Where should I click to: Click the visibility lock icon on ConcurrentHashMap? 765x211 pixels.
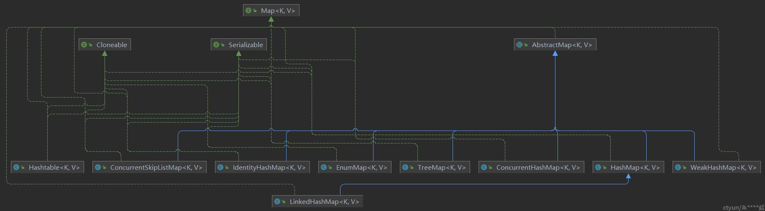coord(490,167)
